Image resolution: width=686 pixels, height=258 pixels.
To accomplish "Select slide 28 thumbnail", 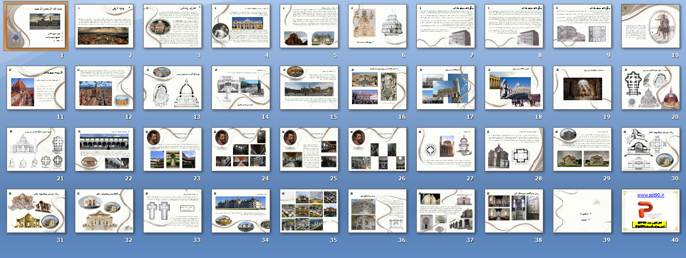I will [514, 149].
